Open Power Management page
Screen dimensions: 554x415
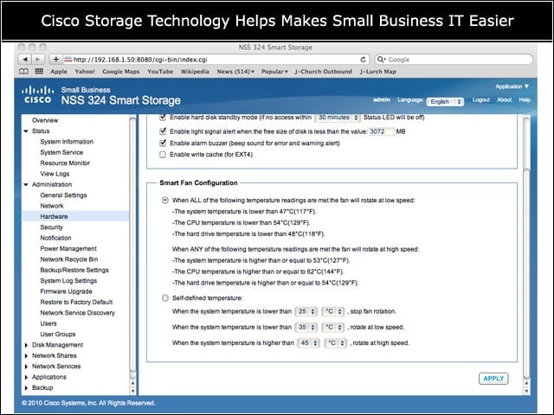pos(68,249)
